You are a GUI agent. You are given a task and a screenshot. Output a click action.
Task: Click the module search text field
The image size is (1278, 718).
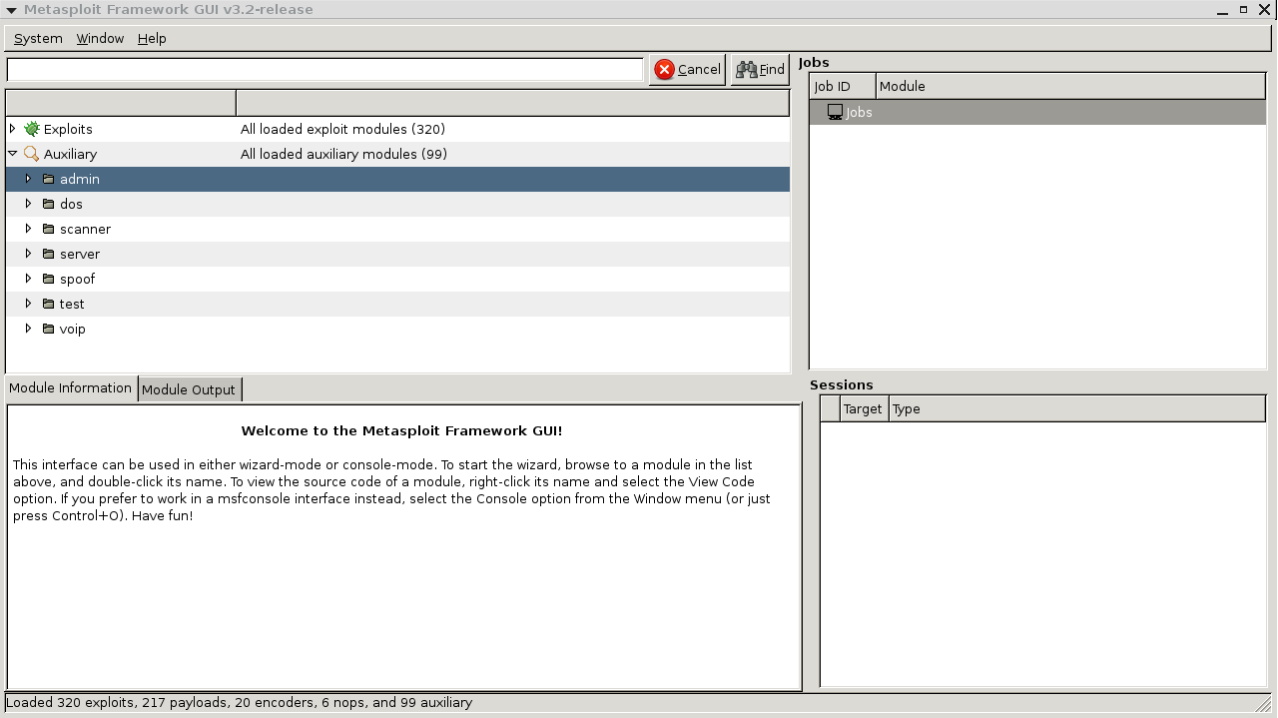324,69
